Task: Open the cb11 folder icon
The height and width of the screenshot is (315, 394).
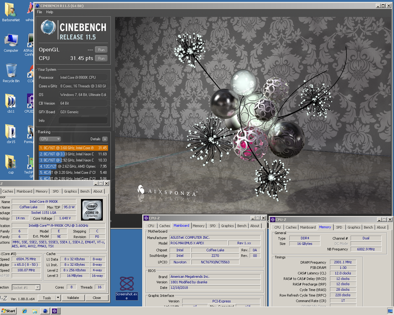Action: (11, 104)
